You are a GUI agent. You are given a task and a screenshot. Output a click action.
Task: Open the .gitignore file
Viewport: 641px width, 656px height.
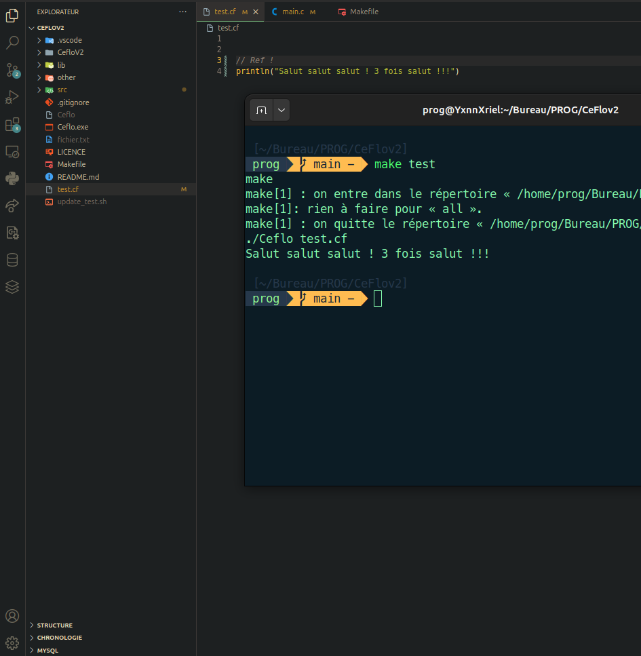click(111, 102)
